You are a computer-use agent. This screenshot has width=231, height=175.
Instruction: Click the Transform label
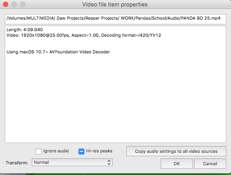click(17, 163)
